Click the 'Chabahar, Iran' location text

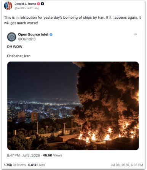19,56
